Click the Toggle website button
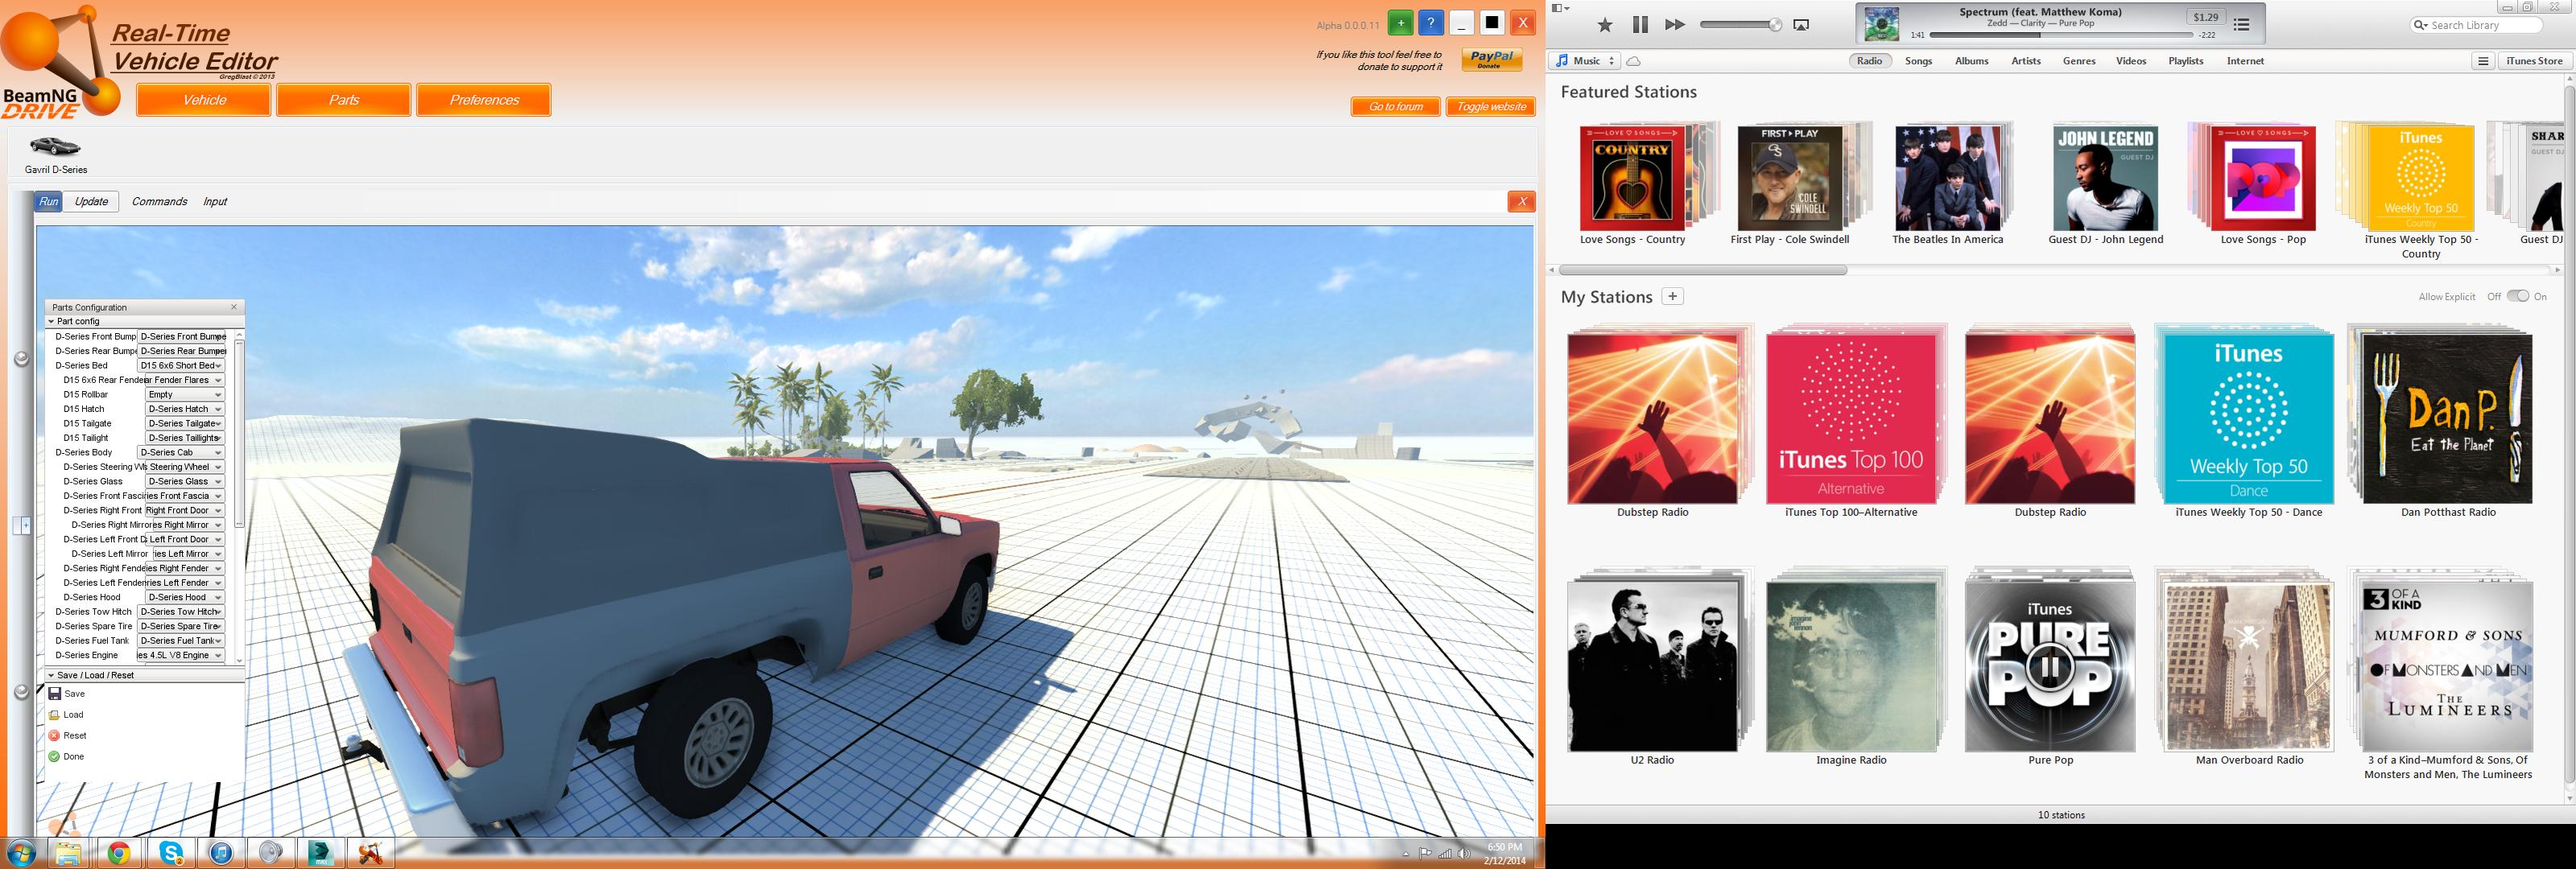This screenshot has height=869, width=2576. point(1491,107)
